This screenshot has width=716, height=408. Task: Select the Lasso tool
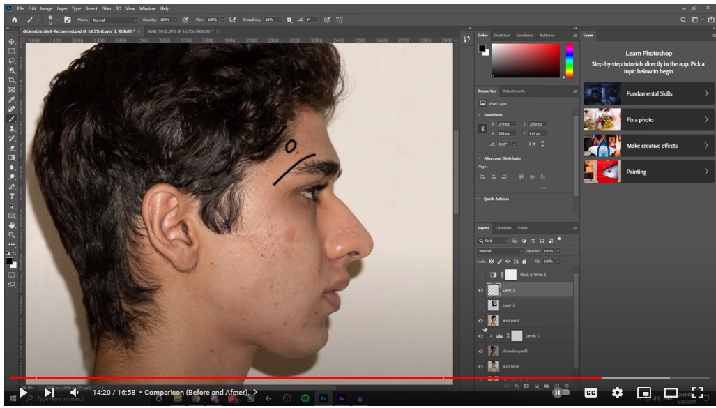[11, 60]
